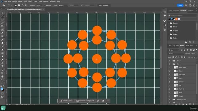
Task: Choose Subtract from selection mode
Action: coord(23,6)
